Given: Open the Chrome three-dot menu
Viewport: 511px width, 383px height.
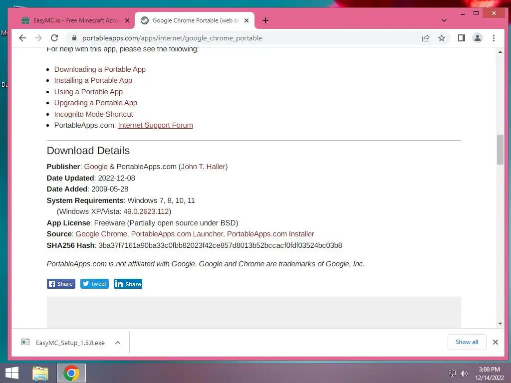Looking at the screenshot, I should point(494,38).
